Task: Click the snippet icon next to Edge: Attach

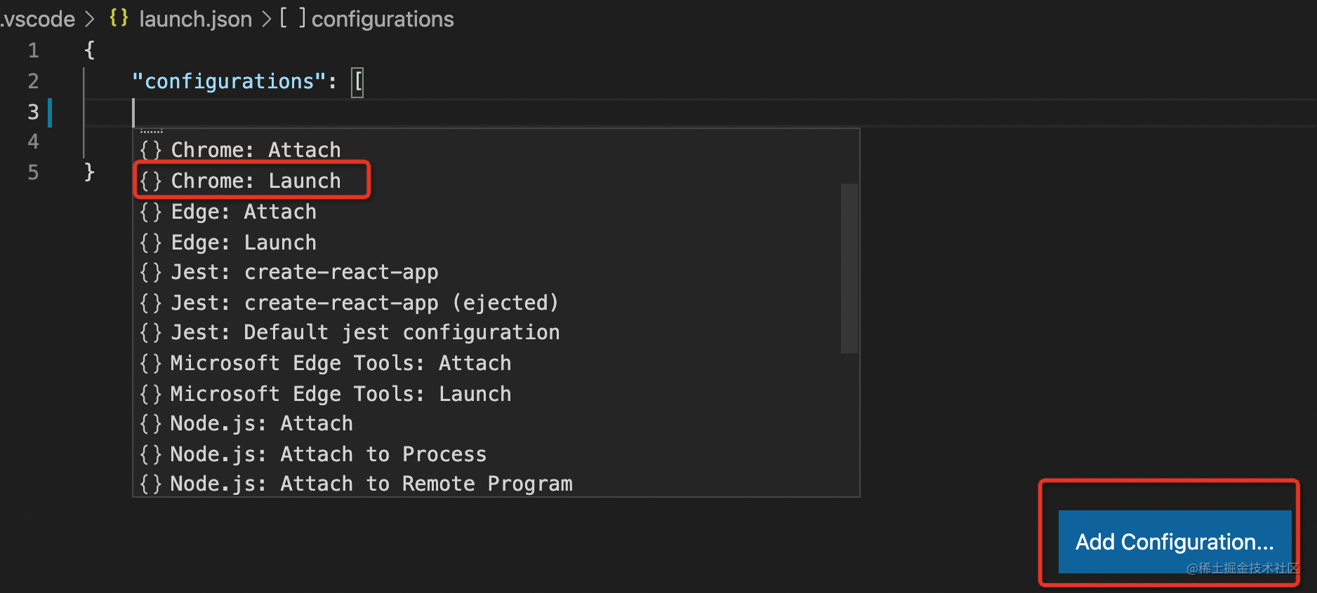Action: pos(150,212)
